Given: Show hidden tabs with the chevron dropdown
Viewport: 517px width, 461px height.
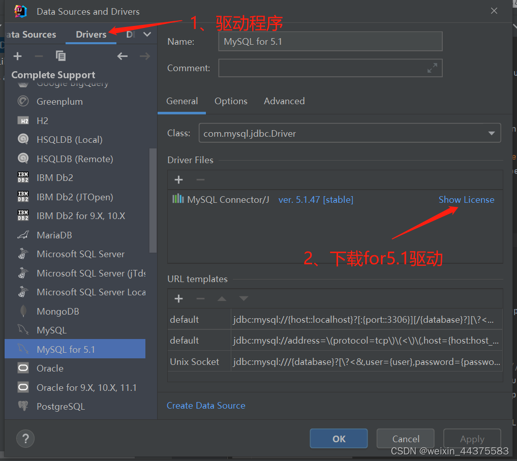Looking at the screenshot, I should tap(147, 34).
